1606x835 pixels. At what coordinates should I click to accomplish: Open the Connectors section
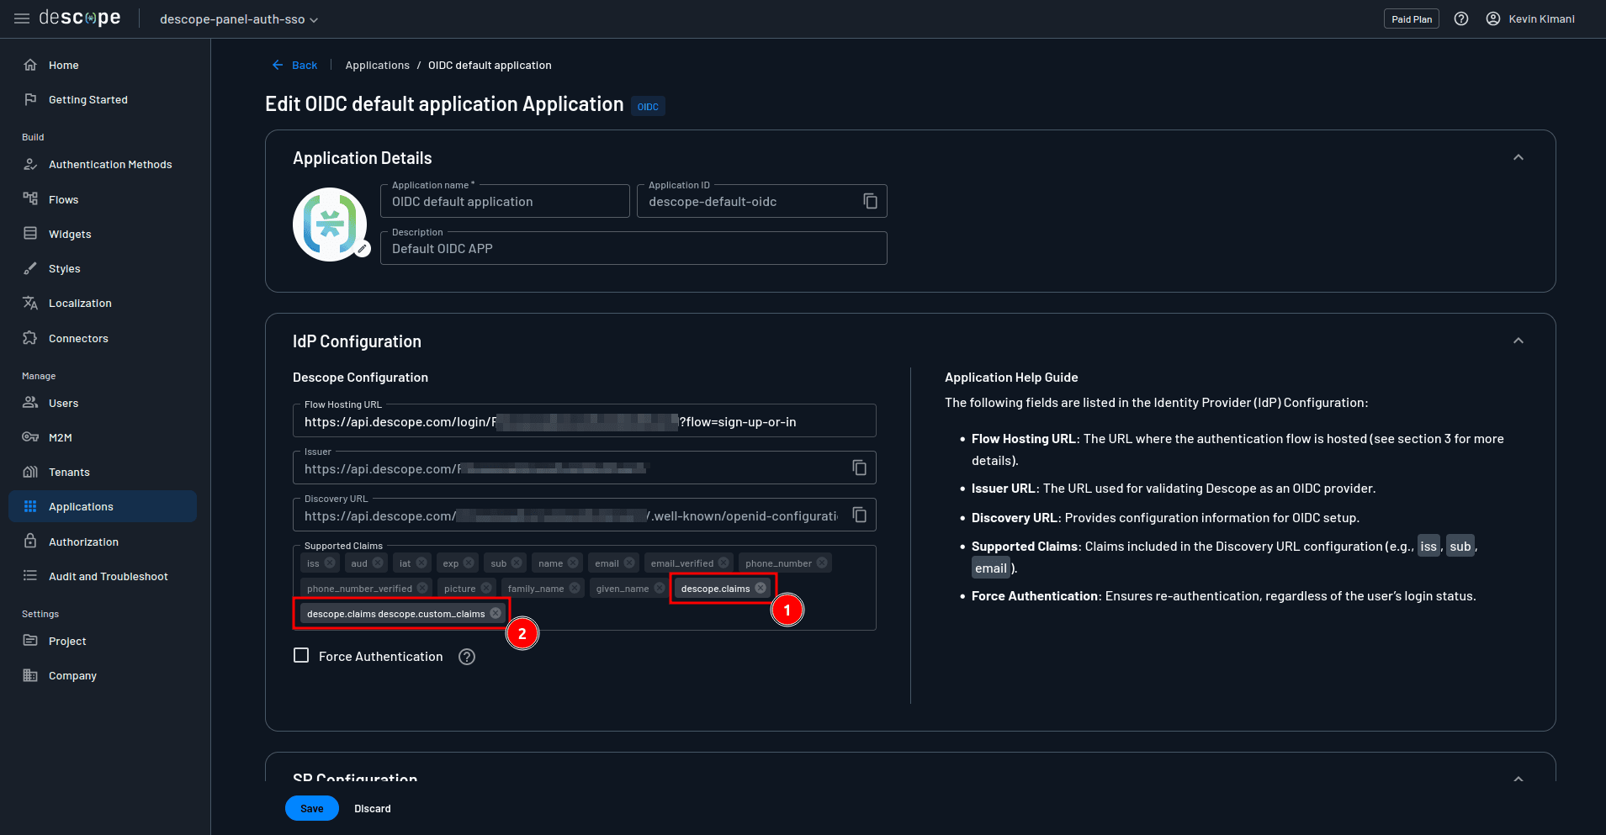[78, 338]
